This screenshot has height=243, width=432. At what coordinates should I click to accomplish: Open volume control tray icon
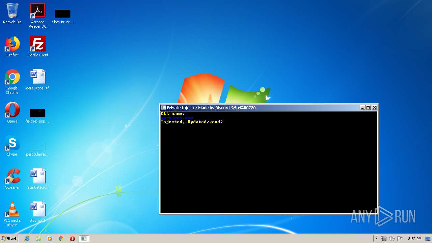coord(392,239)
